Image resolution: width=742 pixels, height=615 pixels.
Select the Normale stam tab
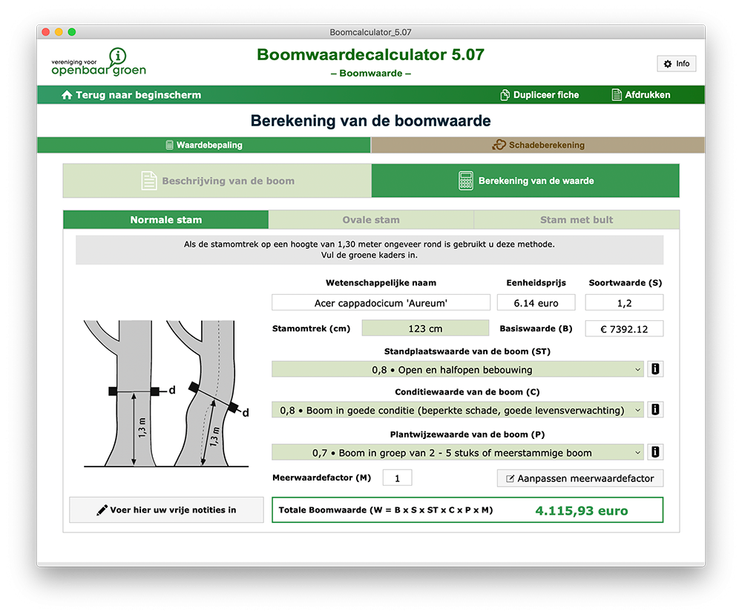click(x=165, y=220)
